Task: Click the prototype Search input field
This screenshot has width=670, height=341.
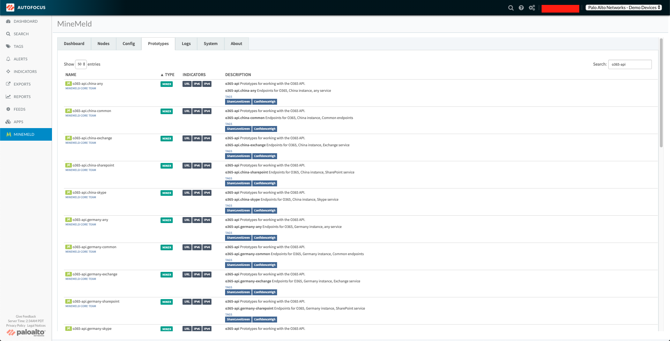Action: click(630, 64)
